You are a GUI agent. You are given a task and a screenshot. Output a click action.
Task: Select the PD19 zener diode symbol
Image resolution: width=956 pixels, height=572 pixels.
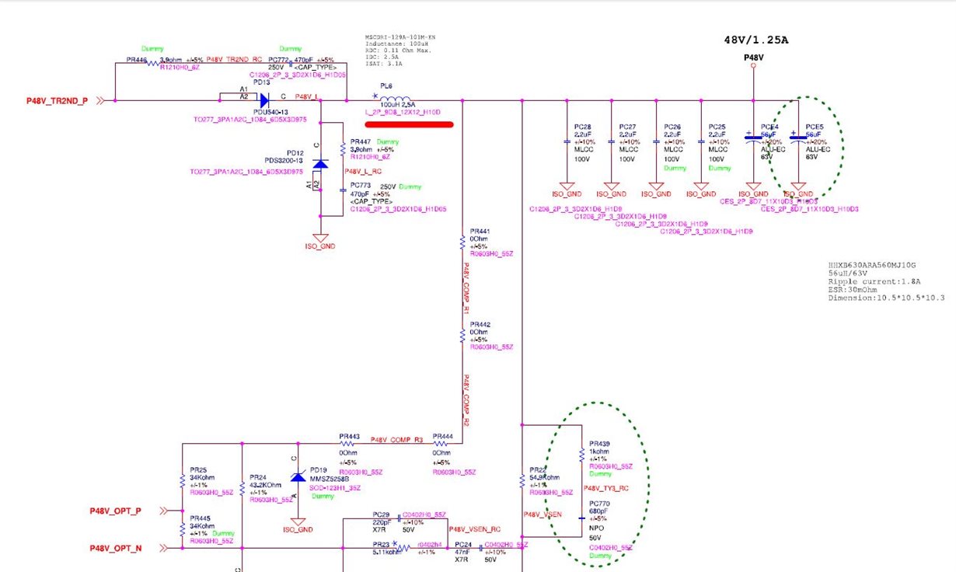296,477
